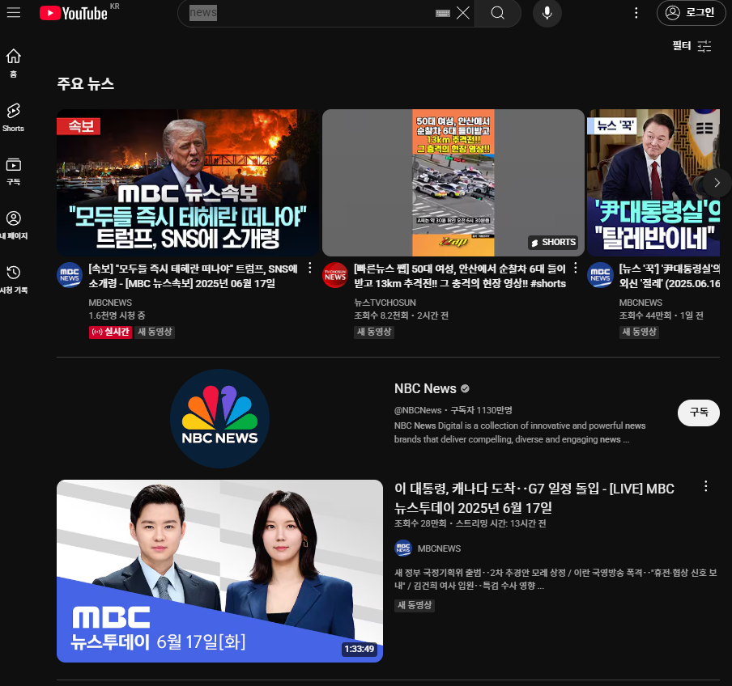Open the on-screen keyboard in search box
Image resolution: width=732 pixels, height=686 pixels.
pyautogui.click(x=443, y=13)
